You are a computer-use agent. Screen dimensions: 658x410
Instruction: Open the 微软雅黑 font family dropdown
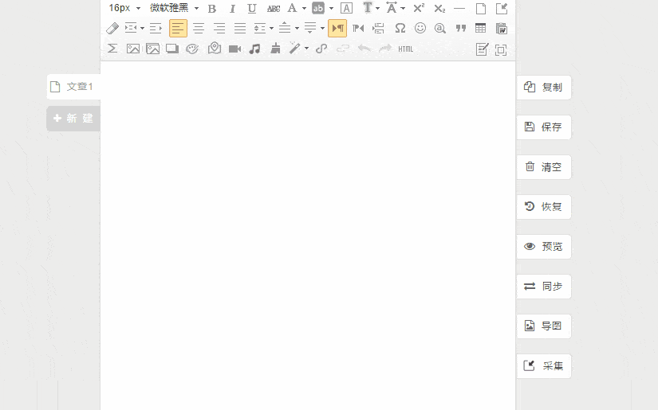[174, 8]
